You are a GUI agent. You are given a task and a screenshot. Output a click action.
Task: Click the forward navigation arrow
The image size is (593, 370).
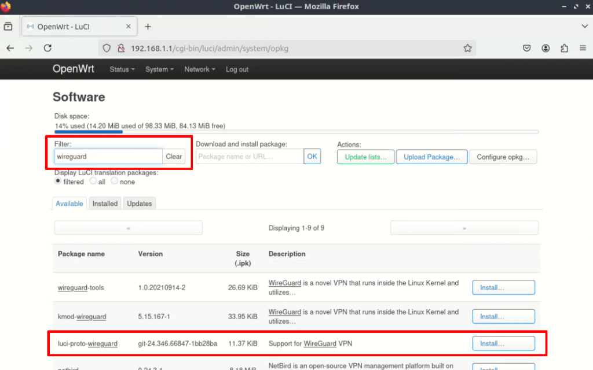tap(29, 49)
